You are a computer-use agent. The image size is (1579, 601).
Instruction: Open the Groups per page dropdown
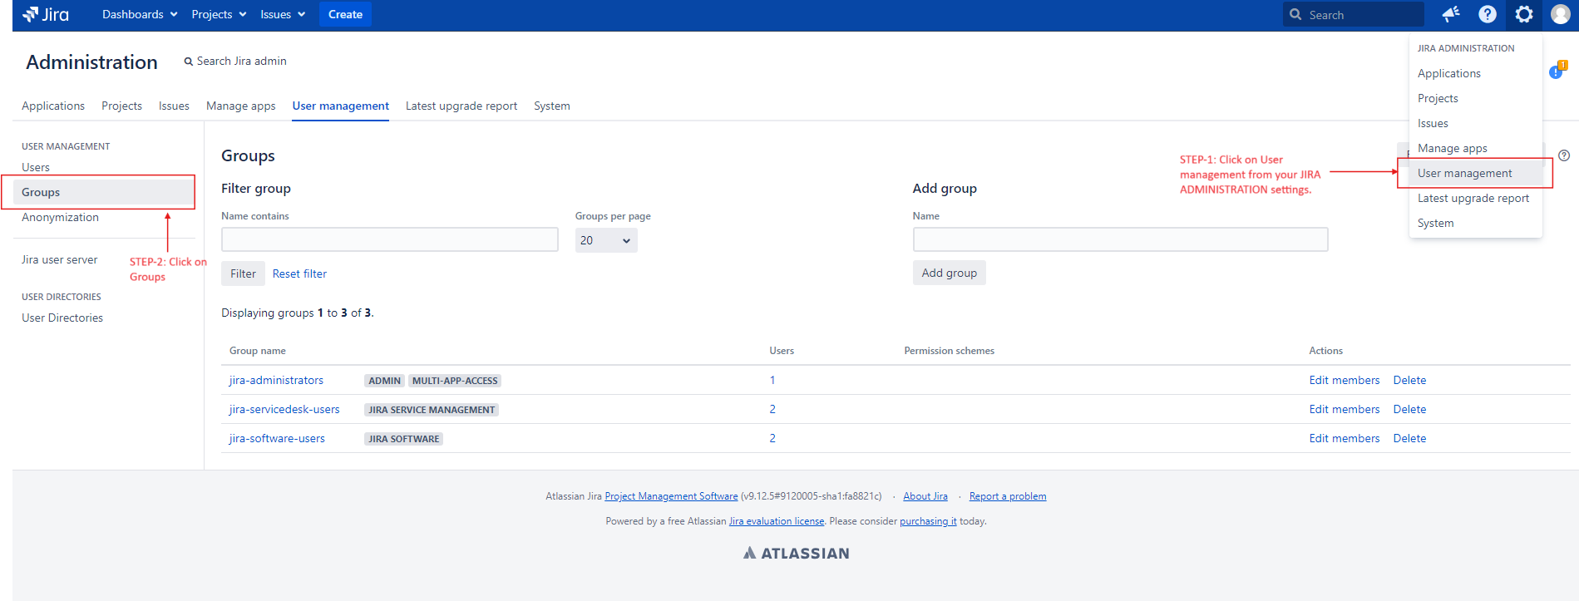tap(605, 240)
